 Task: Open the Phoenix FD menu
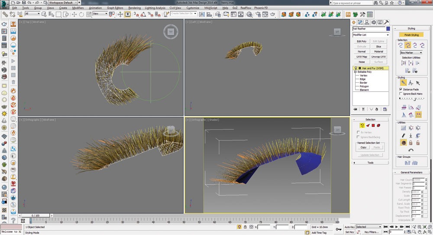pos(261,8)
